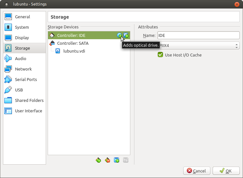Viewport: 243px width, 178px height.
Task: Click the Attributes section label
Action: tap(148, 27)
